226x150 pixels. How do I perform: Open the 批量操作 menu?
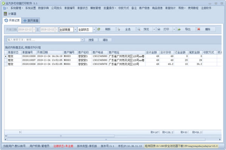[x=110, y=8]
